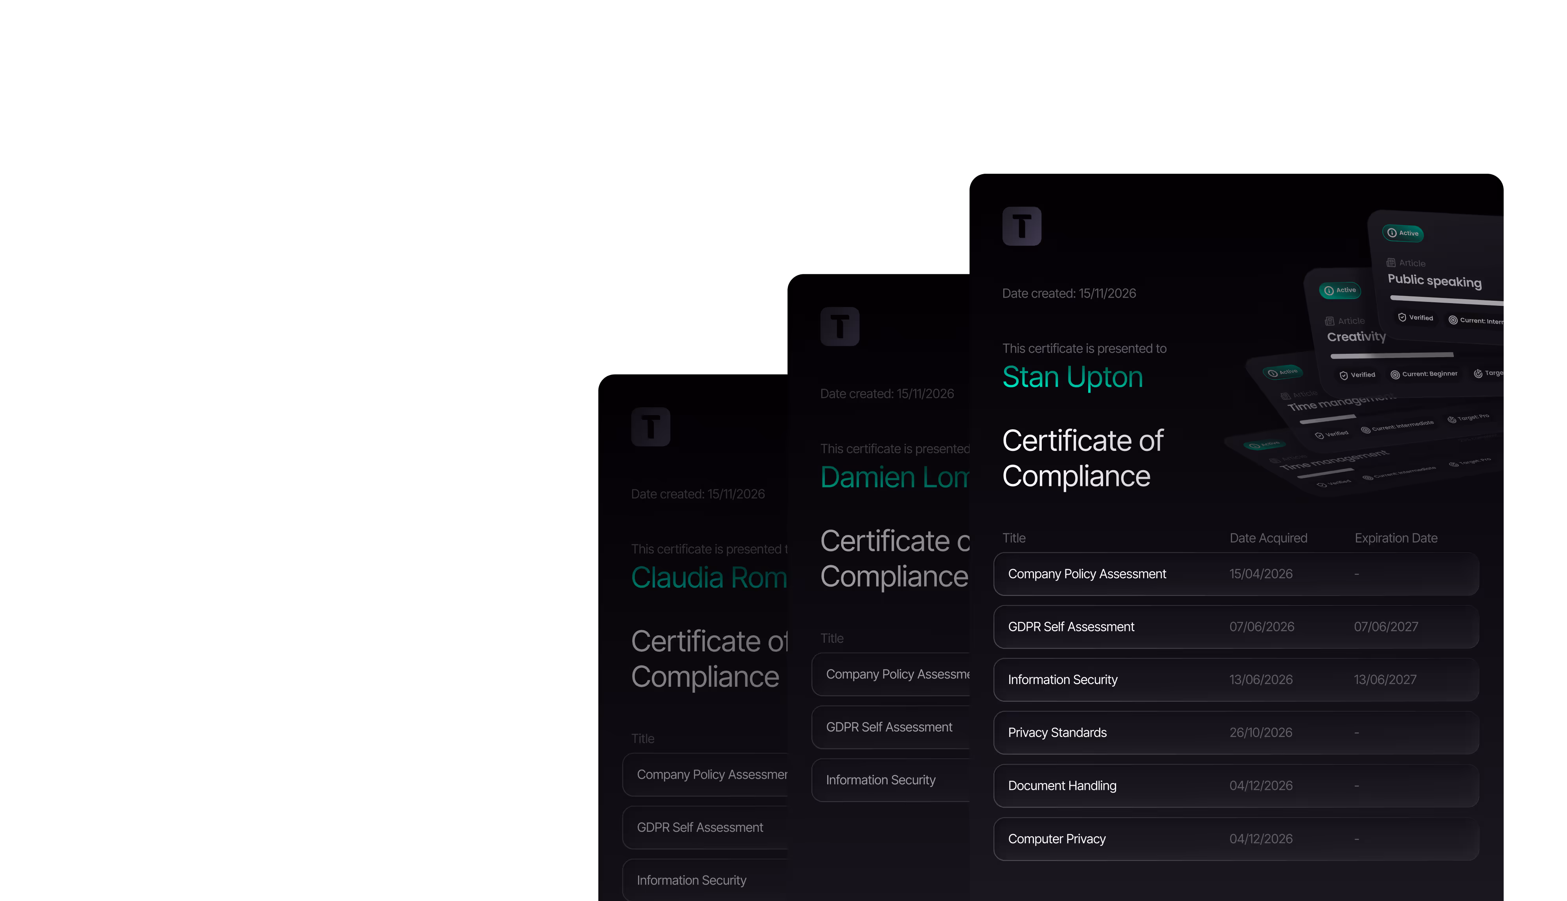Click the Current: Beginner target icon badge

click(x=1395, y=374)
